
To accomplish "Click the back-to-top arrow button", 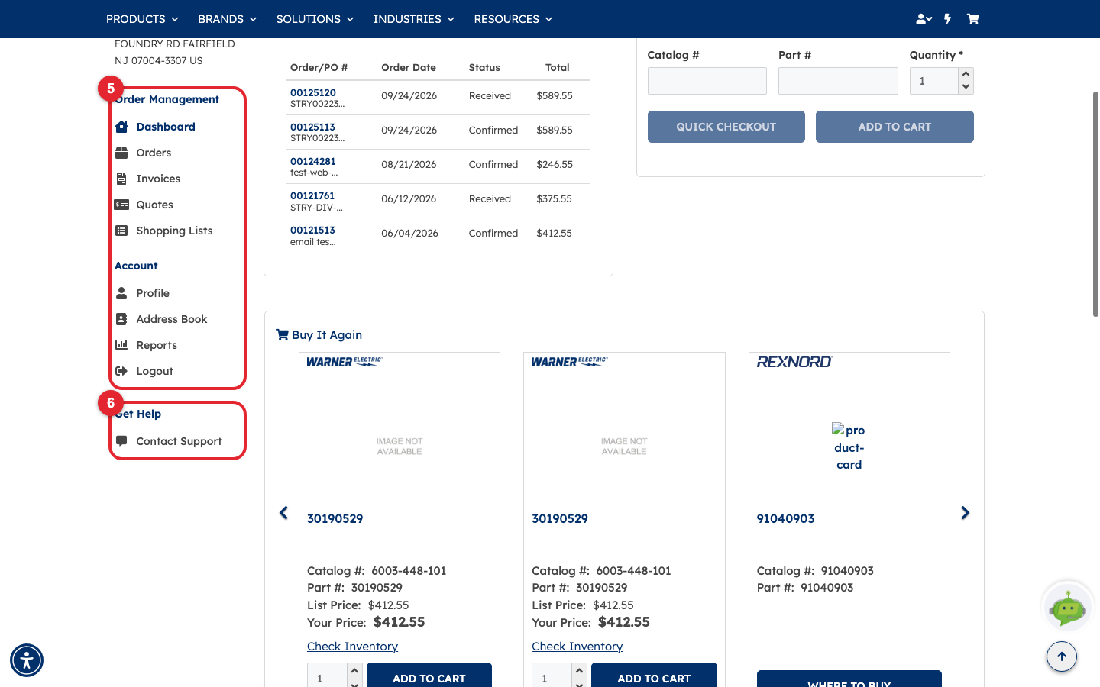I will pos(1062,656).
